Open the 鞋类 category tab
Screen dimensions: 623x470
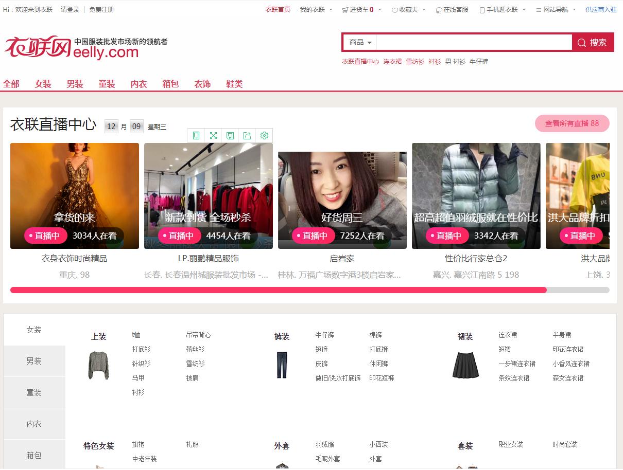[x=234, y=83]
